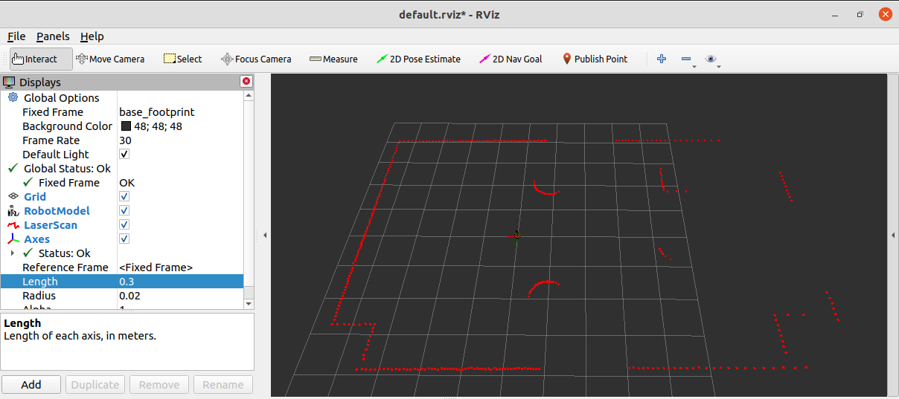Pick the Measure tool
The height and width of the screenshot is (399, 899).
click(333, 59)
